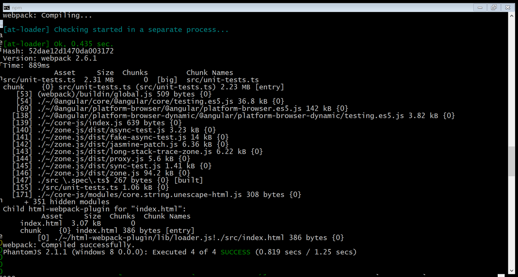Viewport: 518px width, 277px height.
Task: Click the green SUCCESS status text
Action: click(x=235, y=252)
